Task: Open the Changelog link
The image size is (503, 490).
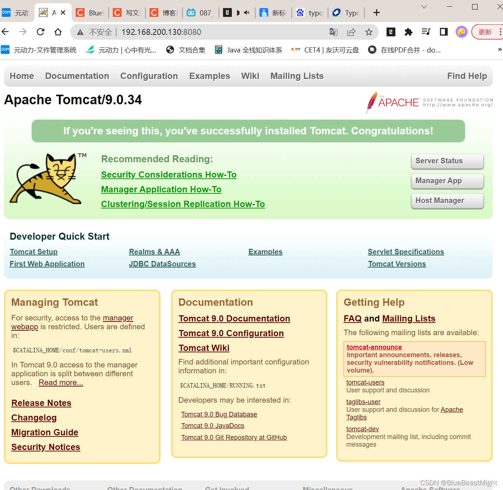Action: (34, 418)
